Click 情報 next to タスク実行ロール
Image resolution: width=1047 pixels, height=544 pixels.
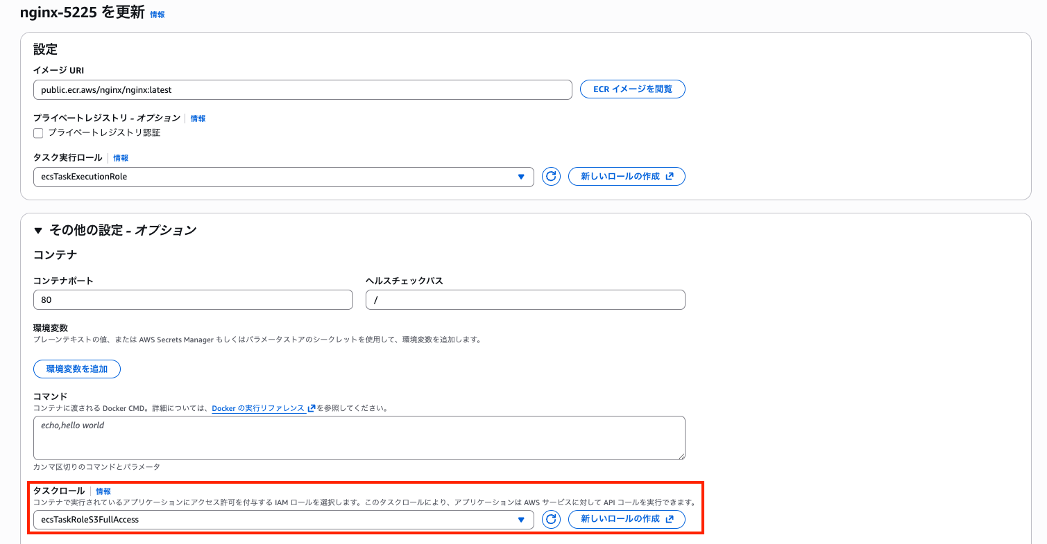point(120,157)
